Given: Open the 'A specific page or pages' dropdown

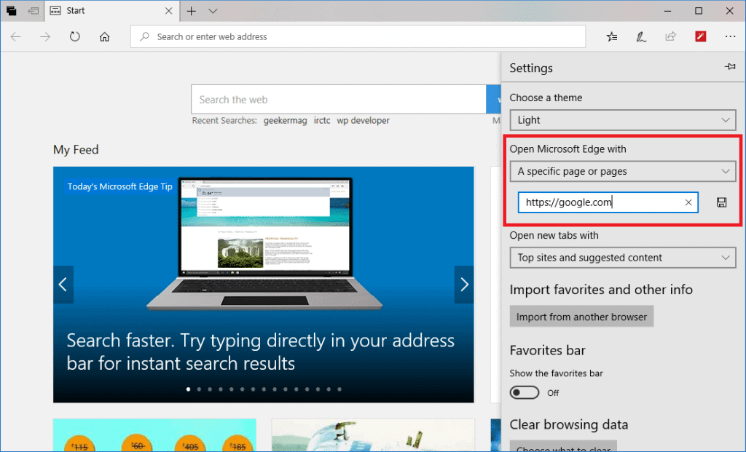Looking at the screenshot, I should pyautogui.click(x=623, y=171).
